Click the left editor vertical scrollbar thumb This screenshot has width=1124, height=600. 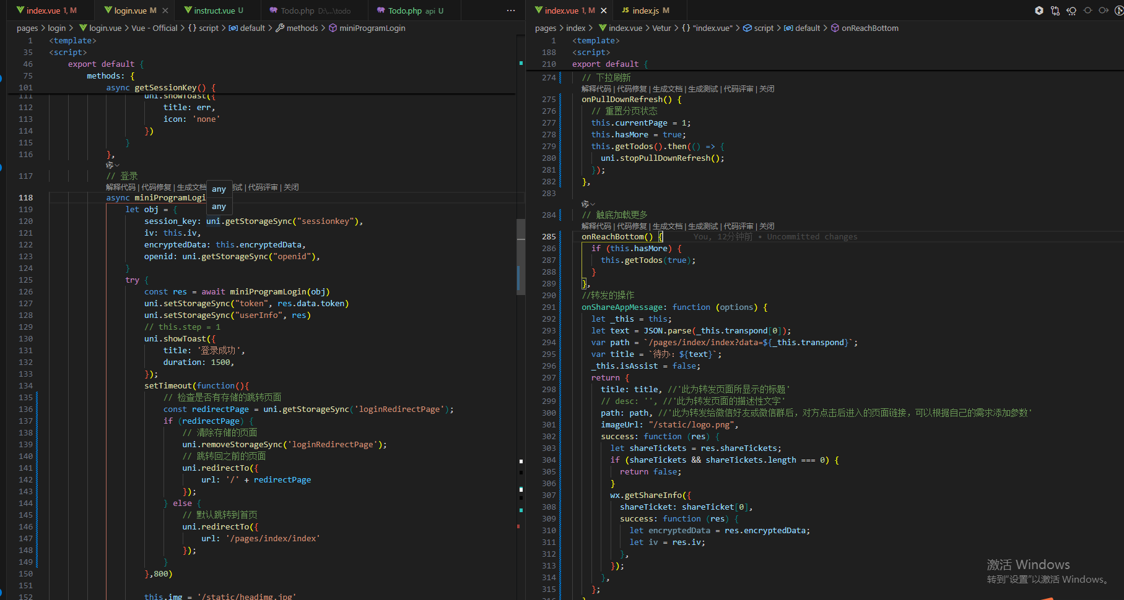tap(521, 257)
